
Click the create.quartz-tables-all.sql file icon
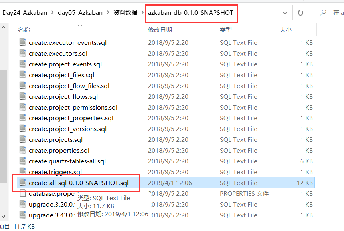coord(23,160)
